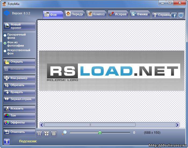Switch to the Исправ tab
Image resolution: width=188 pixels, height=148 pixels.
pos(118,14)
